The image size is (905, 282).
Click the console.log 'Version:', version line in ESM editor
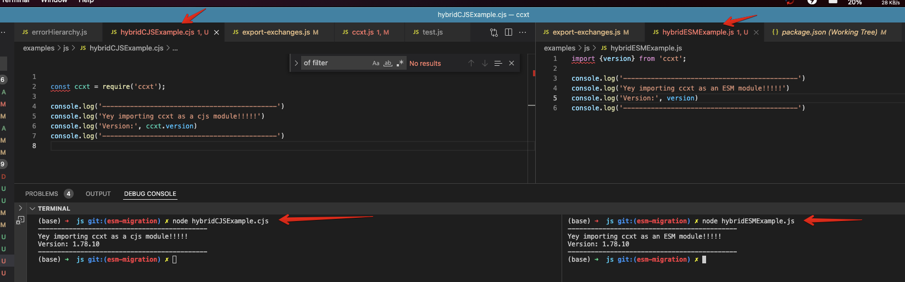point(635,98)
